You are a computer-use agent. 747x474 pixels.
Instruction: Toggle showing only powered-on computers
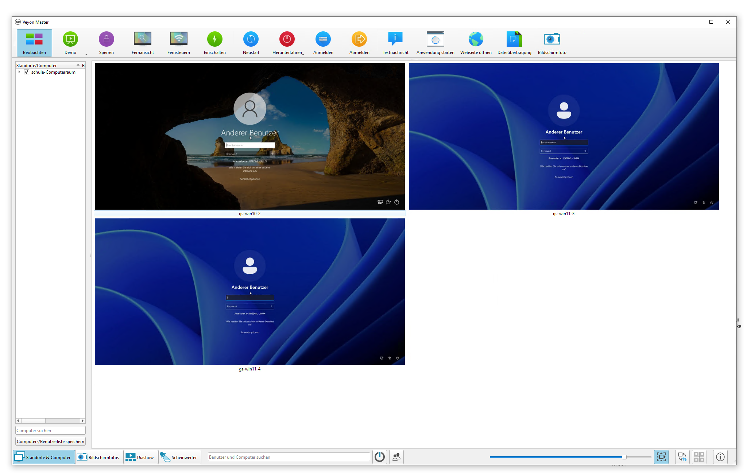click(x=379, y=456)
